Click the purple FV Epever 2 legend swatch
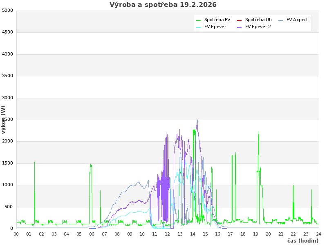Image resolution: width=327 pixels, height=245 pixels. (x=239, y=27)
